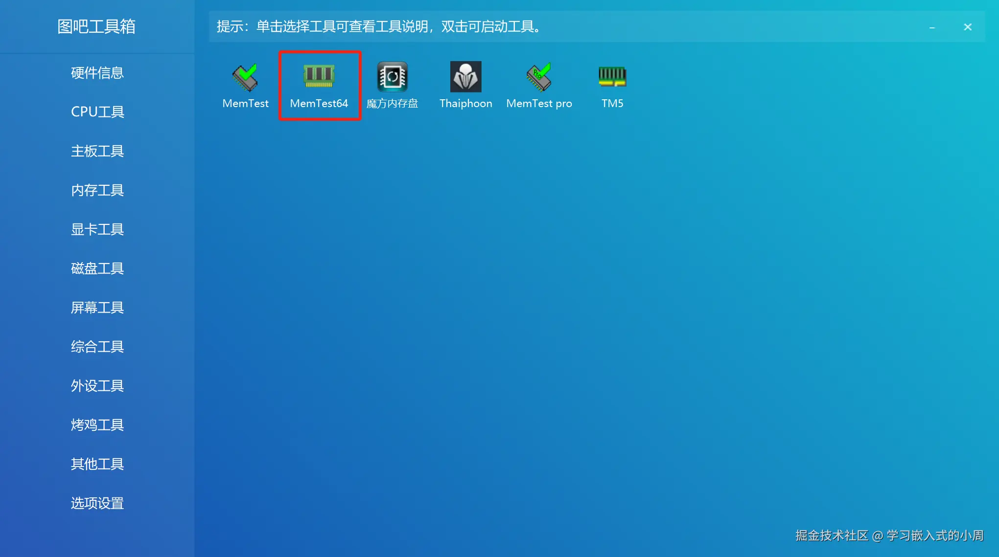Minimize the toolbox window
Screen dimensions: 999x557
pos(932,27)
